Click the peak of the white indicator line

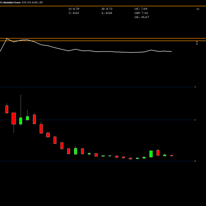coord(7,39)
